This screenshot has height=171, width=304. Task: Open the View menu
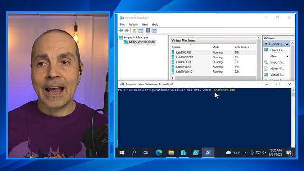144,24
